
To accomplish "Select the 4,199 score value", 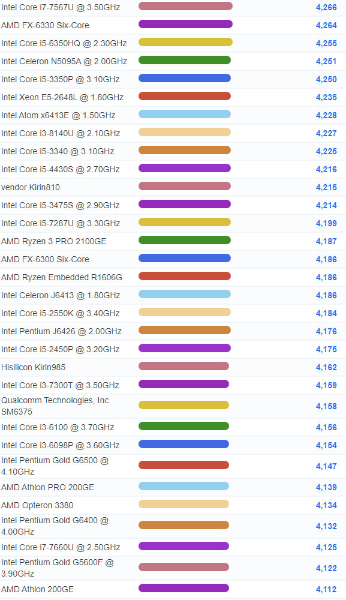I will point(326,223).
